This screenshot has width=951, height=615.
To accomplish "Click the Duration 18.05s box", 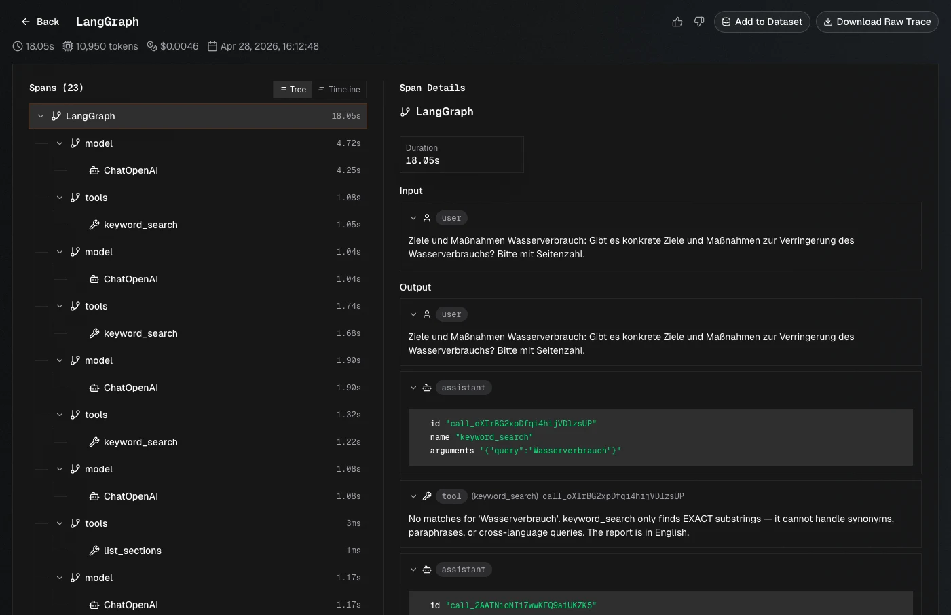I will tap(462, 155).
